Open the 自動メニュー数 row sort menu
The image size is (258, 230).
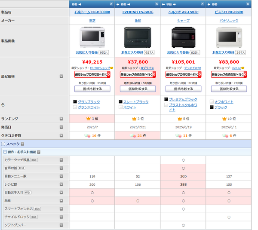(x=61, y=176)
